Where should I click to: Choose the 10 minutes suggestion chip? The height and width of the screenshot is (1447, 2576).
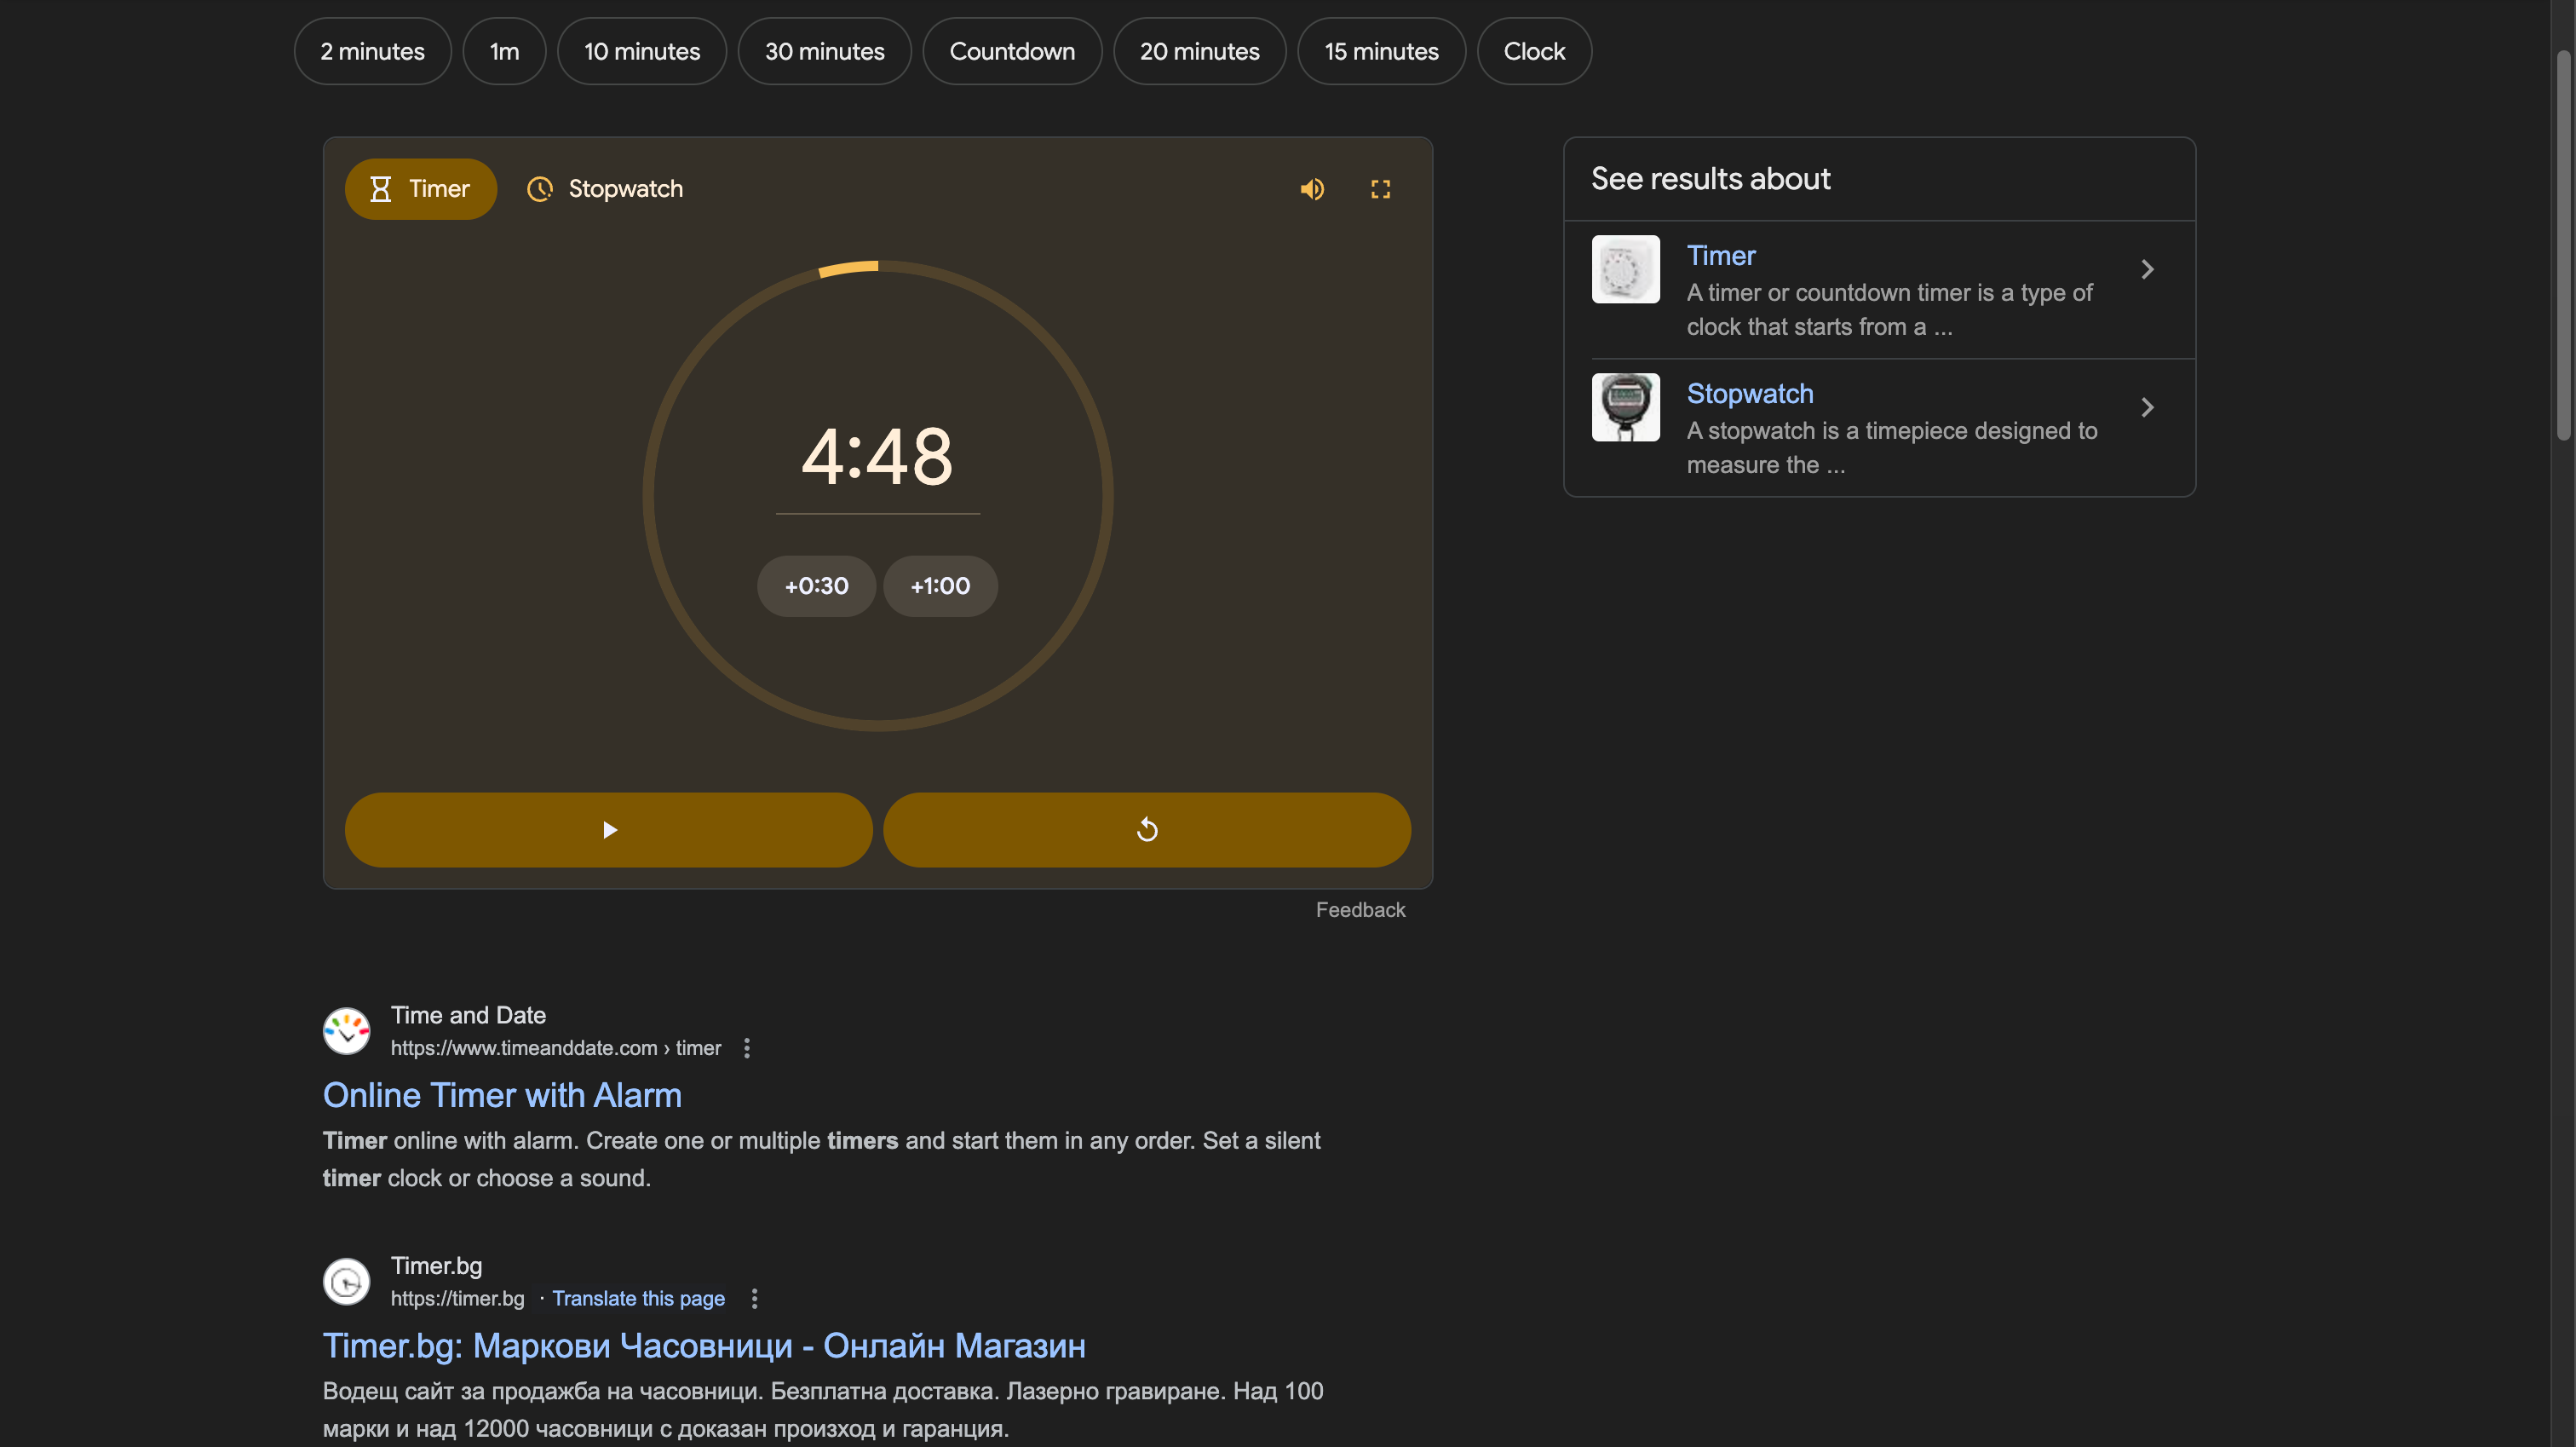pyautogui.click(x=642, y=51)
